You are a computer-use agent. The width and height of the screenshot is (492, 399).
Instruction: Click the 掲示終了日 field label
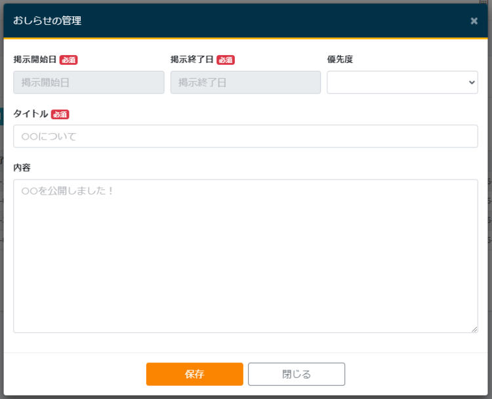coord(192,60)
